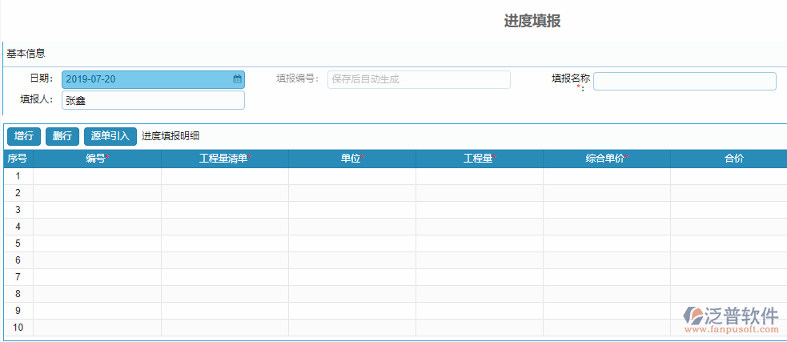787x342 pixels.
Task: Click the 工程量 column header
Action: tap(479, 159)
